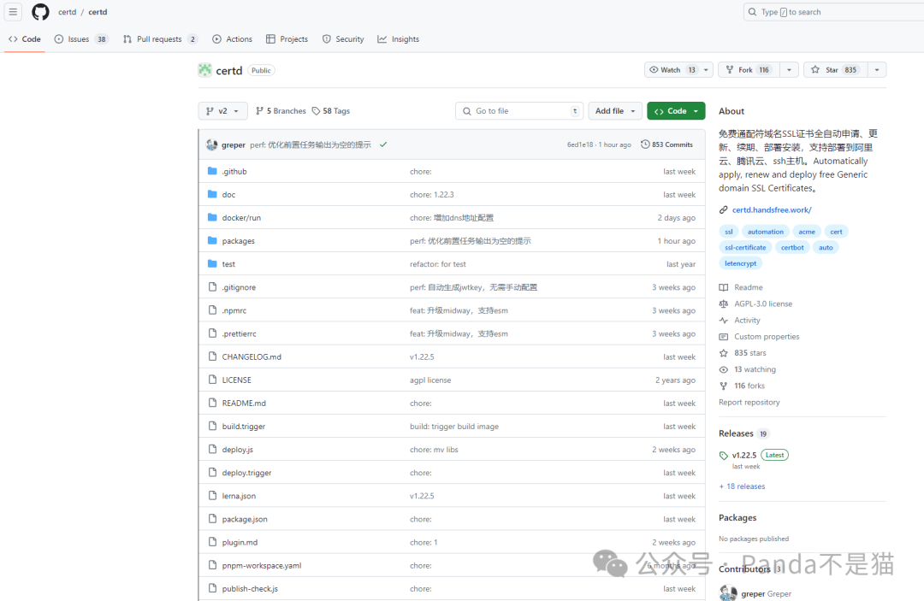Switch to the Pull requests tab
This screenshot has height=601, width=924.
pyautogui.click(x=160, y=38)
